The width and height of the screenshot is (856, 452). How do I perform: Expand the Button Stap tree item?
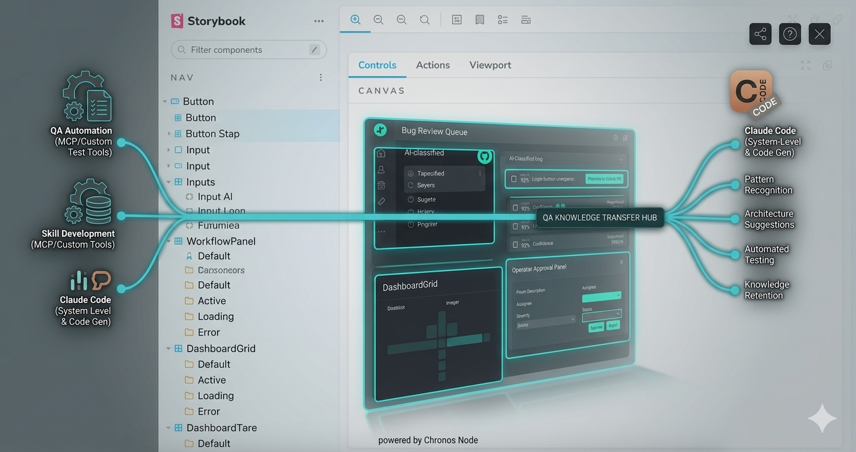point(168,133)
